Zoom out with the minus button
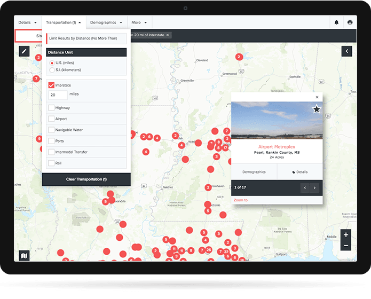The width and height of the screenshot is (371, 299). point(346,246)
